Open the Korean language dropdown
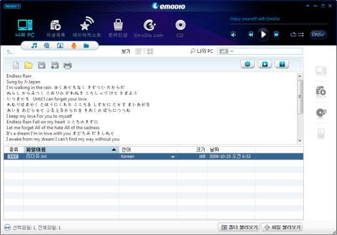The image size is (337, 235). pyautogui.click(x=173, y=157)
